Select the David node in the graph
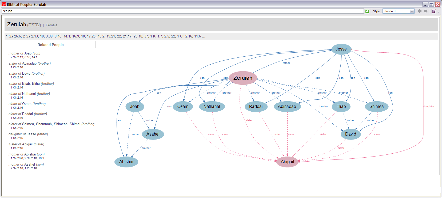 [x=351, y=134]
